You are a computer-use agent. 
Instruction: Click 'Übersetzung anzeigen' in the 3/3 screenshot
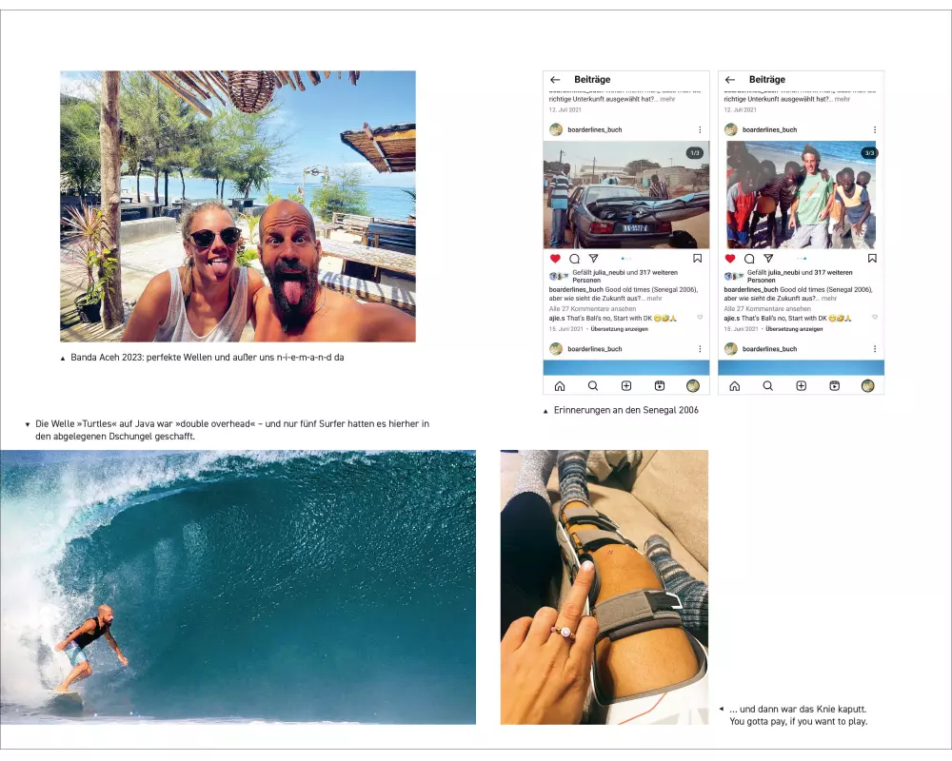pyautogui.click(x=794, y=329)
